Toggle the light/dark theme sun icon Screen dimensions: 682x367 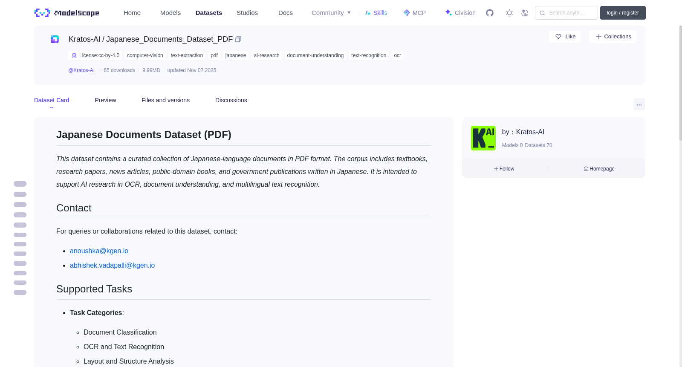click(509, 13)
